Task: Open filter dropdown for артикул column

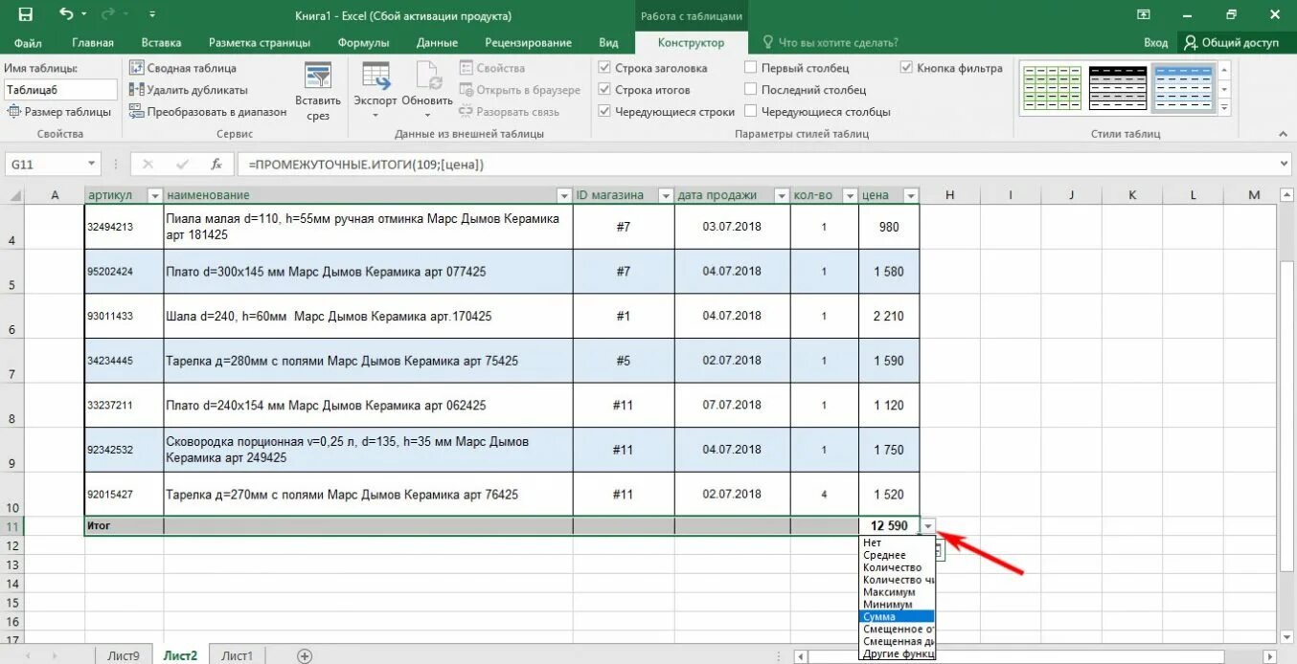Action: point(154,195)
